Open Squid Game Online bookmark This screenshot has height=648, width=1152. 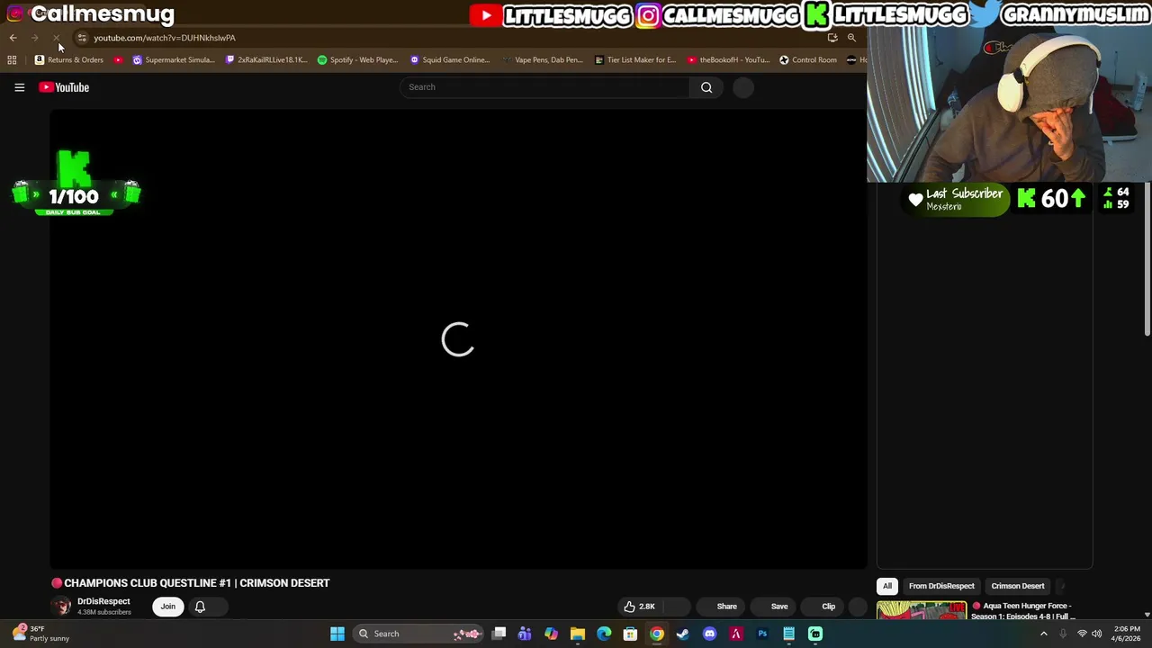click(x=450, y=60)
